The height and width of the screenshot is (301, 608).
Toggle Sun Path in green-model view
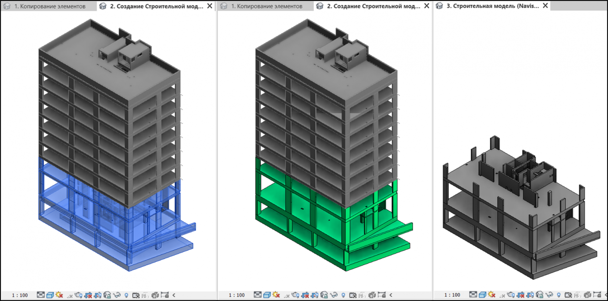(x=276, y=295)
